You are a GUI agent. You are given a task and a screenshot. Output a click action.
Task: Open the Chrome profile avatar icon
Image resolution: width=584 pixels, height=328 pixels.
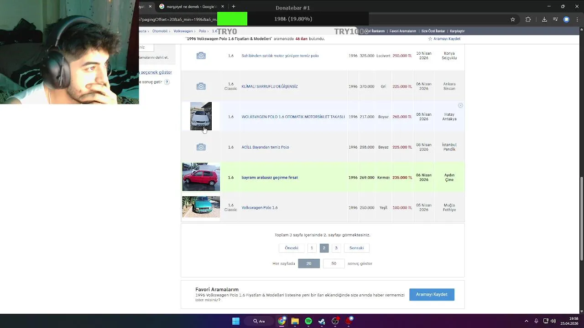[566, 19]
